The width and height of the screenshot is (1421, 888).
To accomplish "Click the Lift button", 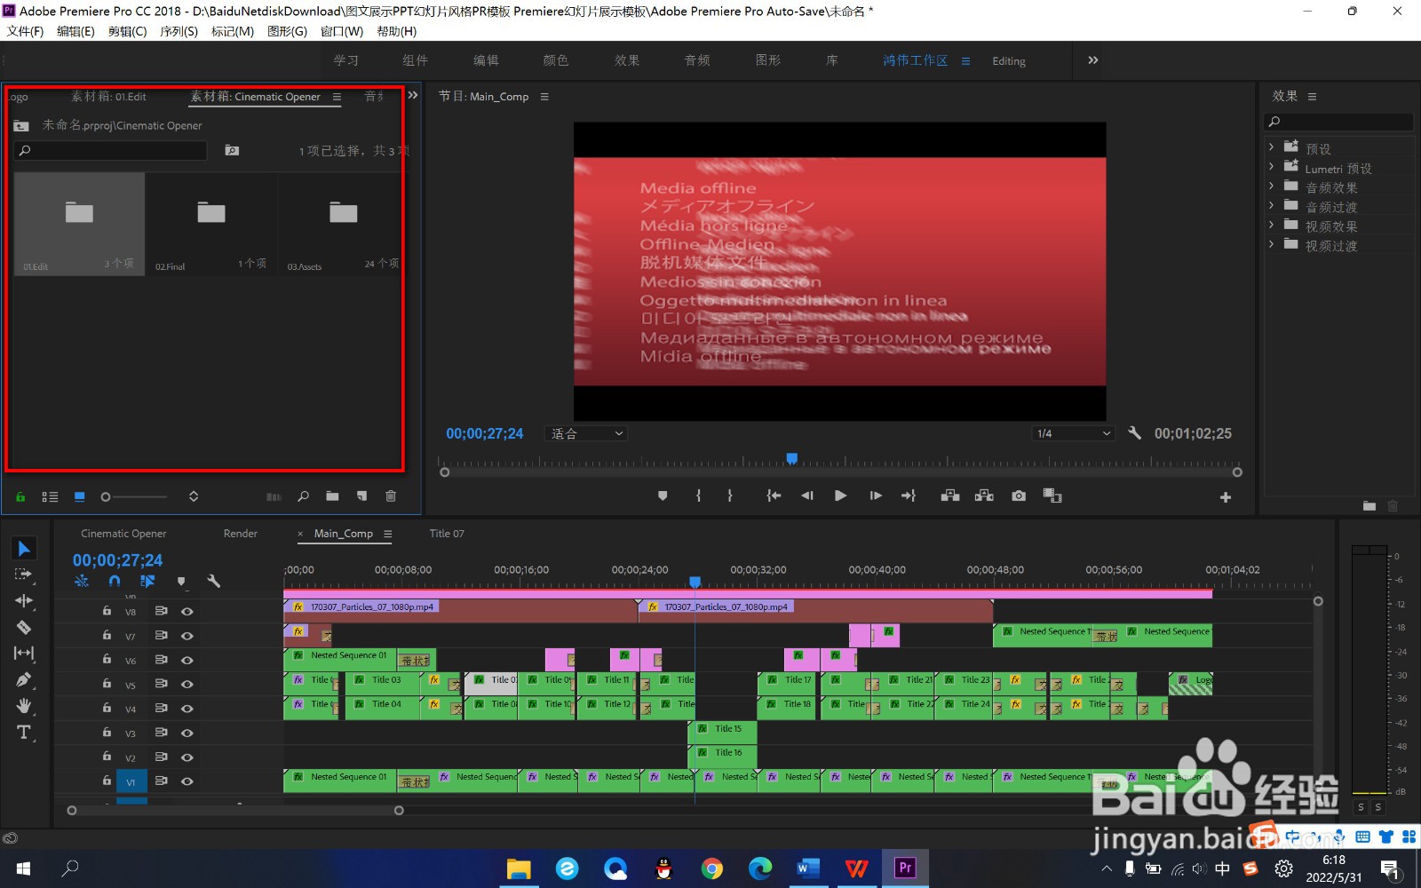I will pos(950,496).
